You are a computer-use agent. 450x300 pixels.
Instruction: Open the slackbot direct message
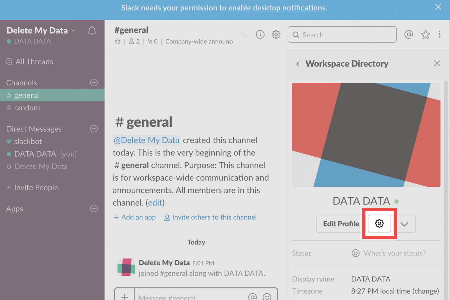click(x=28, y=142)
